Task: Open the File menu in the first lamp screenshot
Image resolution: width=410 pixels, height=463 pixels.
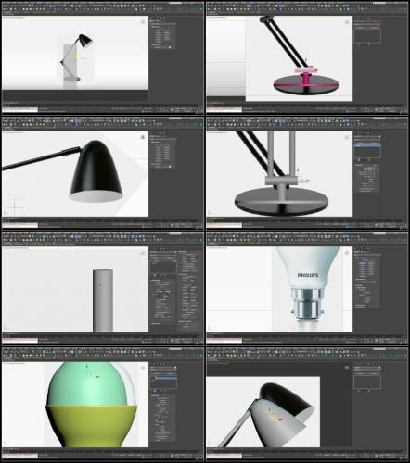Action: coord(5,2)
